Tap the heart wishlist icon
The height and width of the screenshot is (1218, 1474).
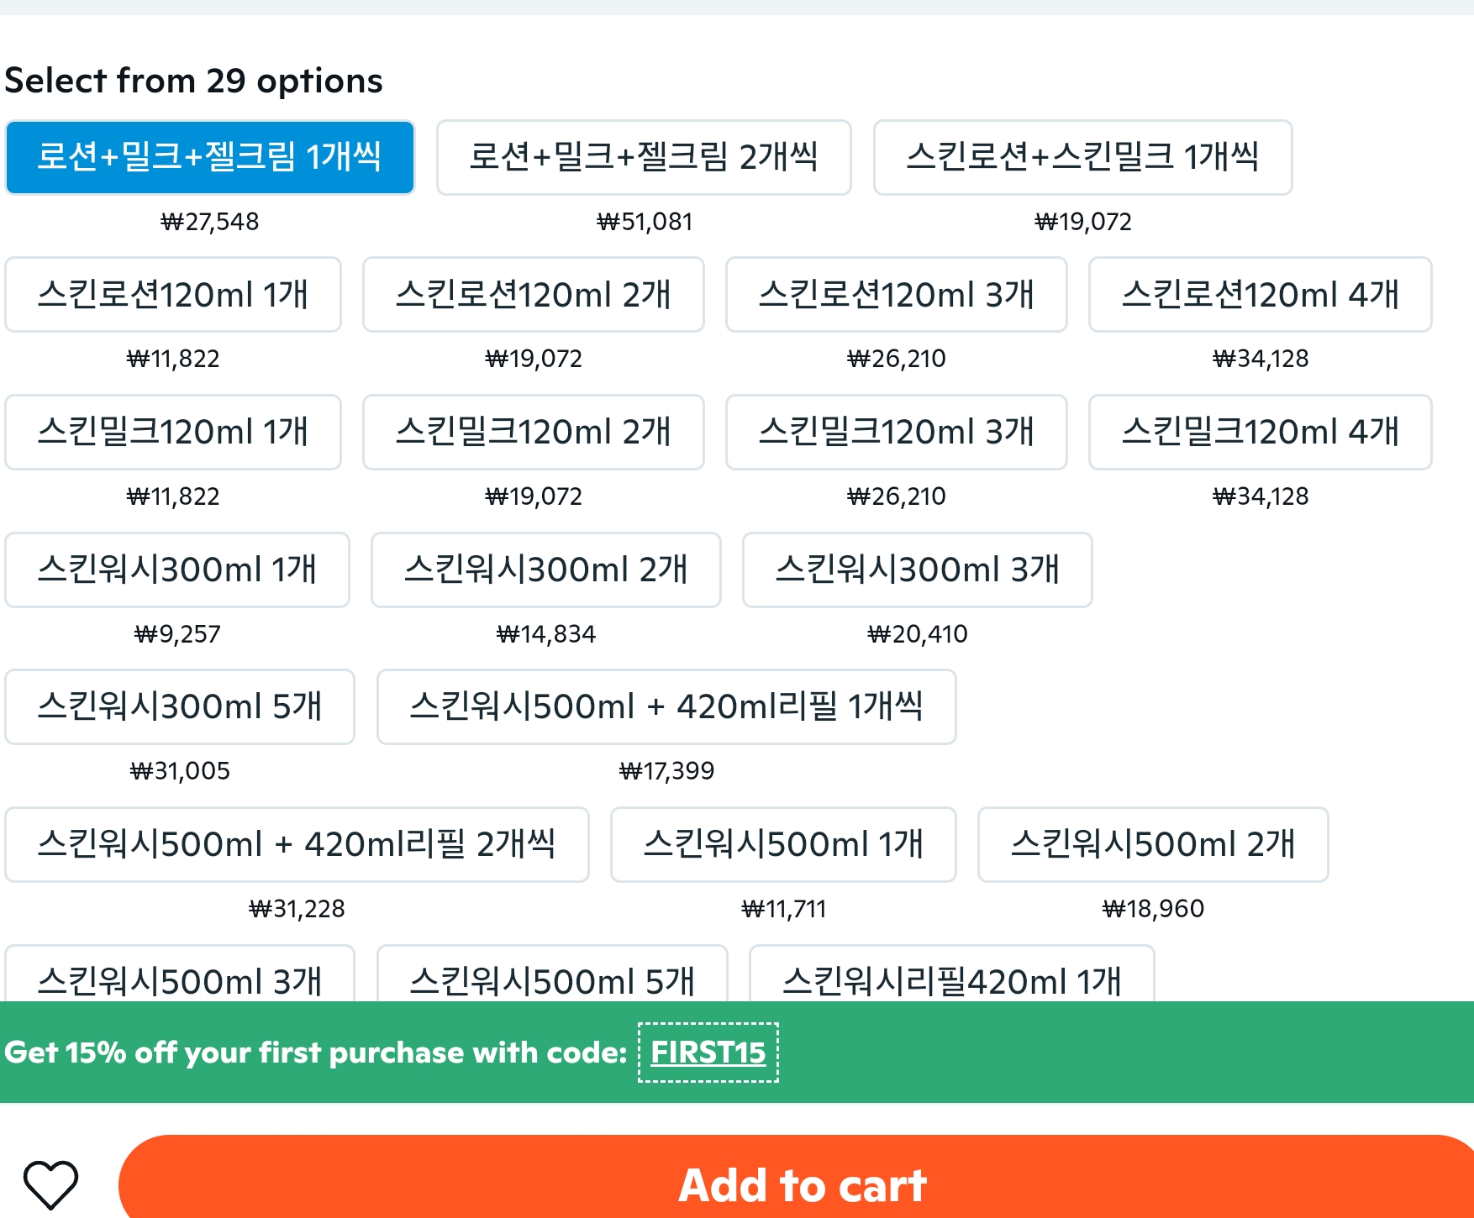(50, 1184)
